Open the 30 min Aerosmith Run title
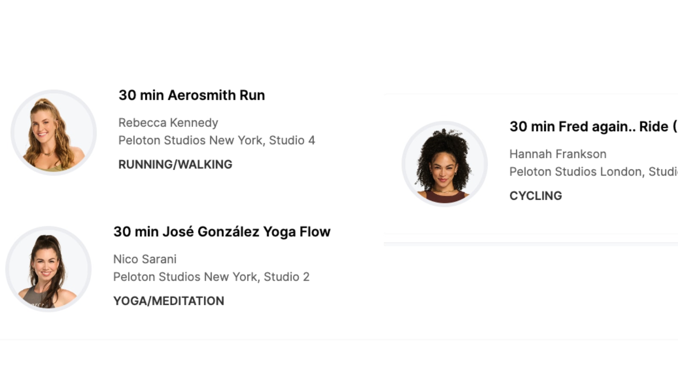Screen dimensions: 678x381 [192, 95]
